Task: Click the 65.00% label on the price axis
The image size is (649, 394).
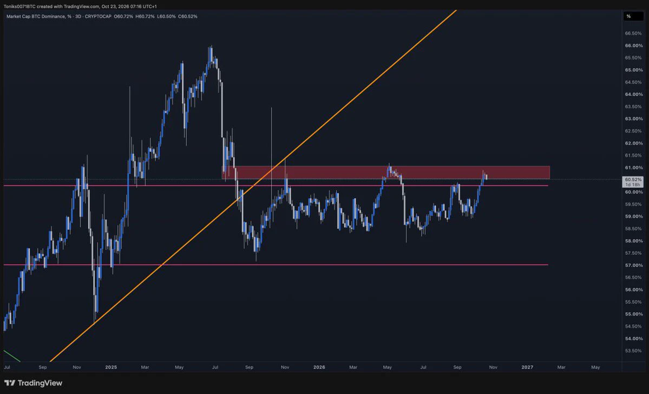Action: (x=634, y=70)
